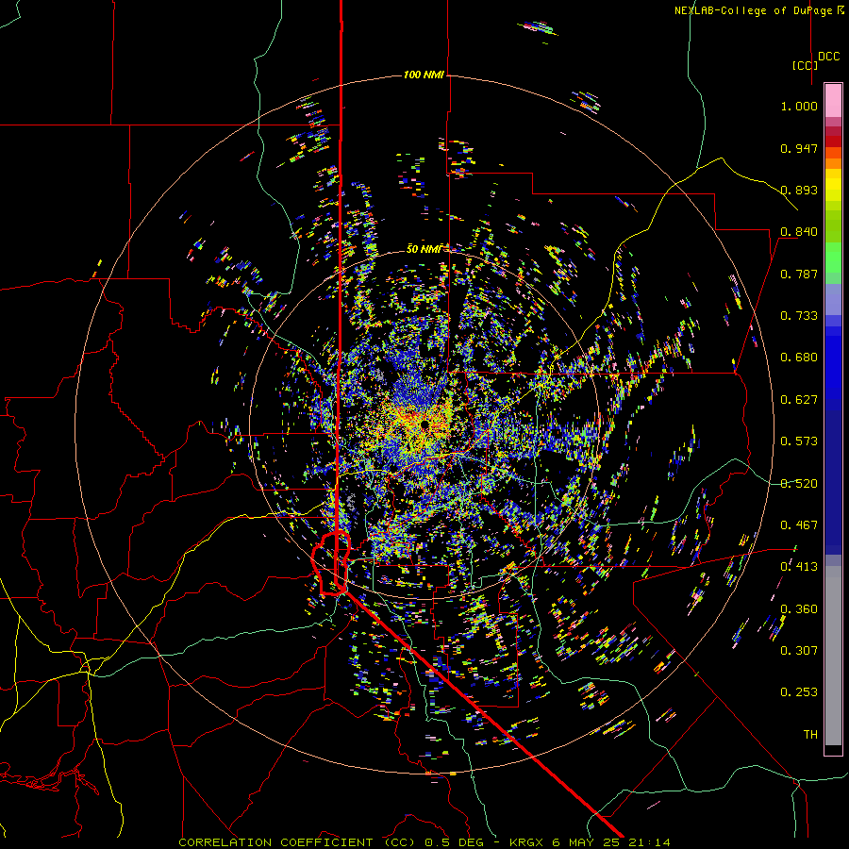
Task: Select the 0.680 scale value
Action: click(799, 358)
